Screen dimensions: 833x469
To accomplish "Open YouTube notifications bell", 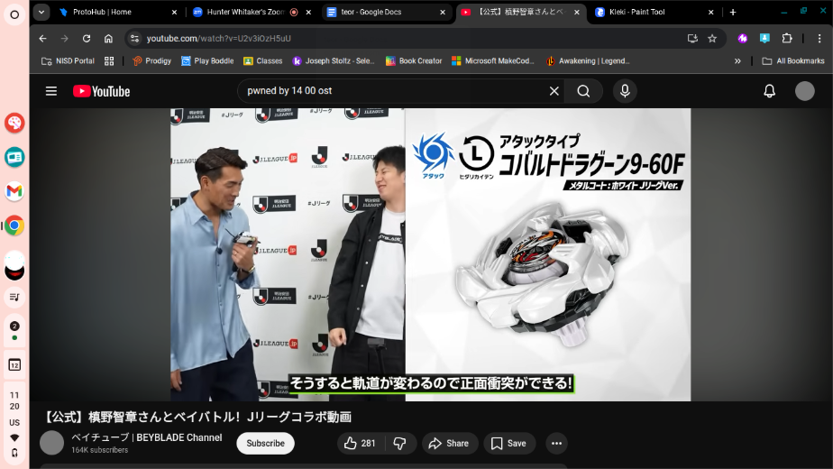I will (x=769, y=91).
